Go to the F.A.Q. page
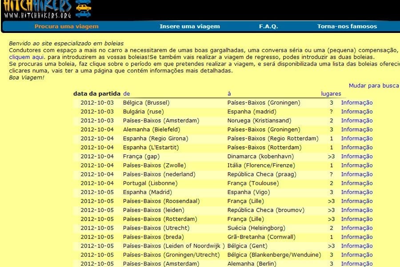This screenshot has height=267, width=400. [x=268, y=26]
